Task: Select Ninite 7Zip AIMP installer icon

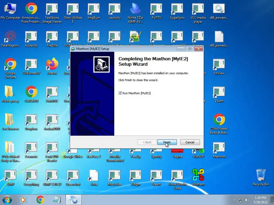Action: tap(135, 13)
